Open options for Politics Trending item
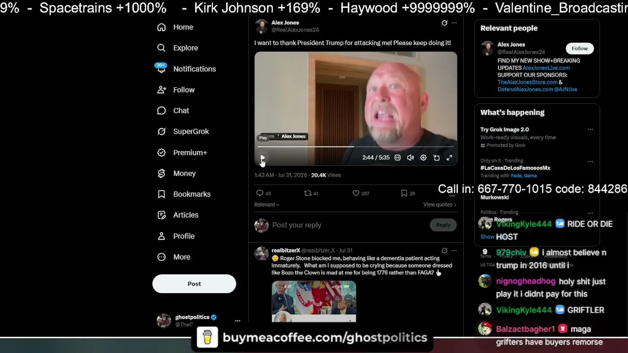Screen dimensions: 628x353 click(590, 213)
